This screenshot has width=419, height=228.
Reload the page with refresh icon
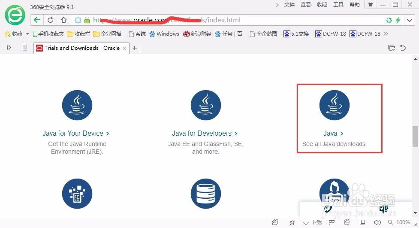point(50,20)
